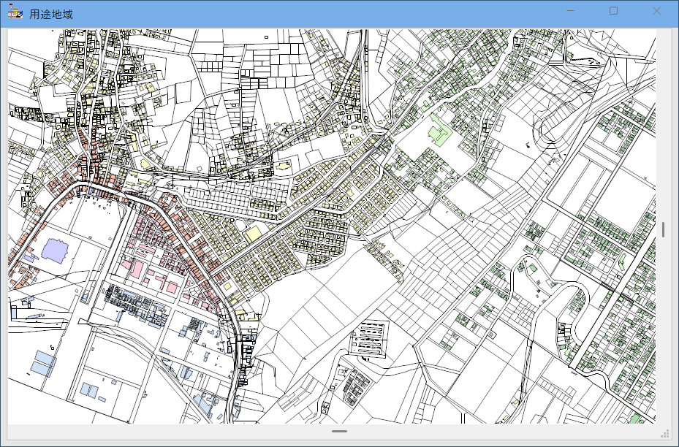The width and height of the screenshot is (679, 447).
Task: Click the application icon in the title bar
Action: point(14,14)
